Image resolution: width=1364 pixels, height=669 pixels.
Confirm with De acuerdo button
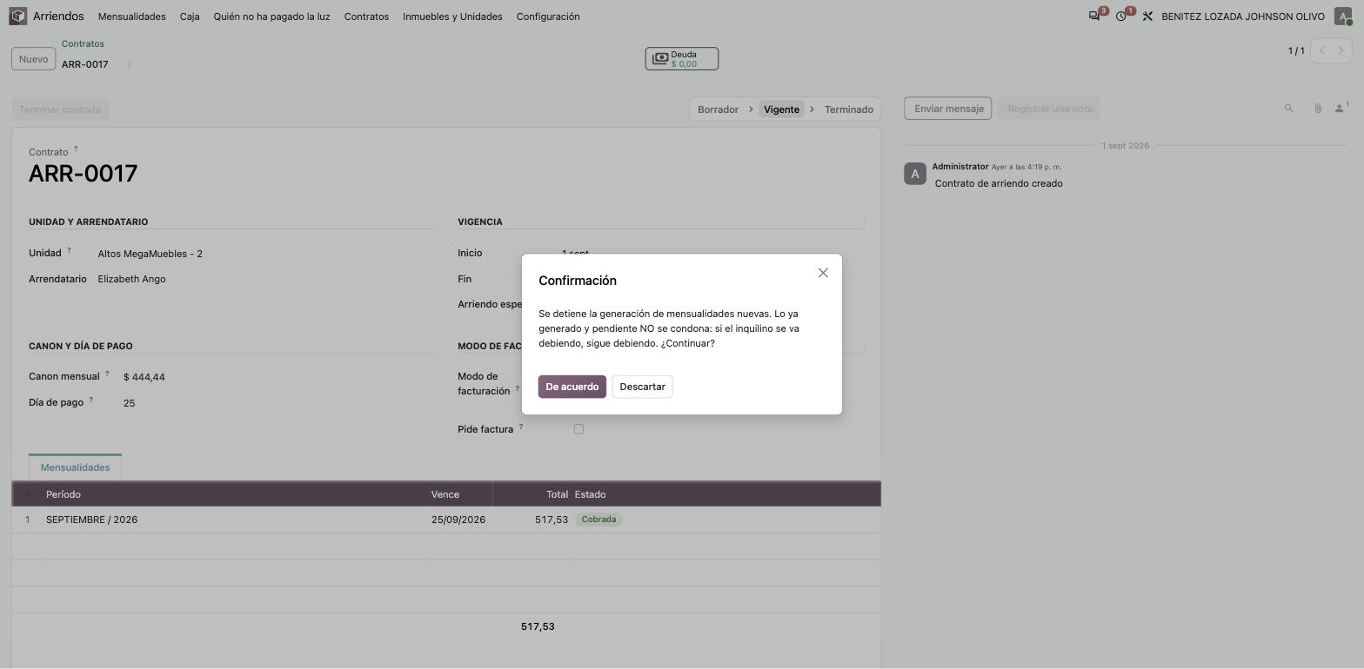coord(572,387)
